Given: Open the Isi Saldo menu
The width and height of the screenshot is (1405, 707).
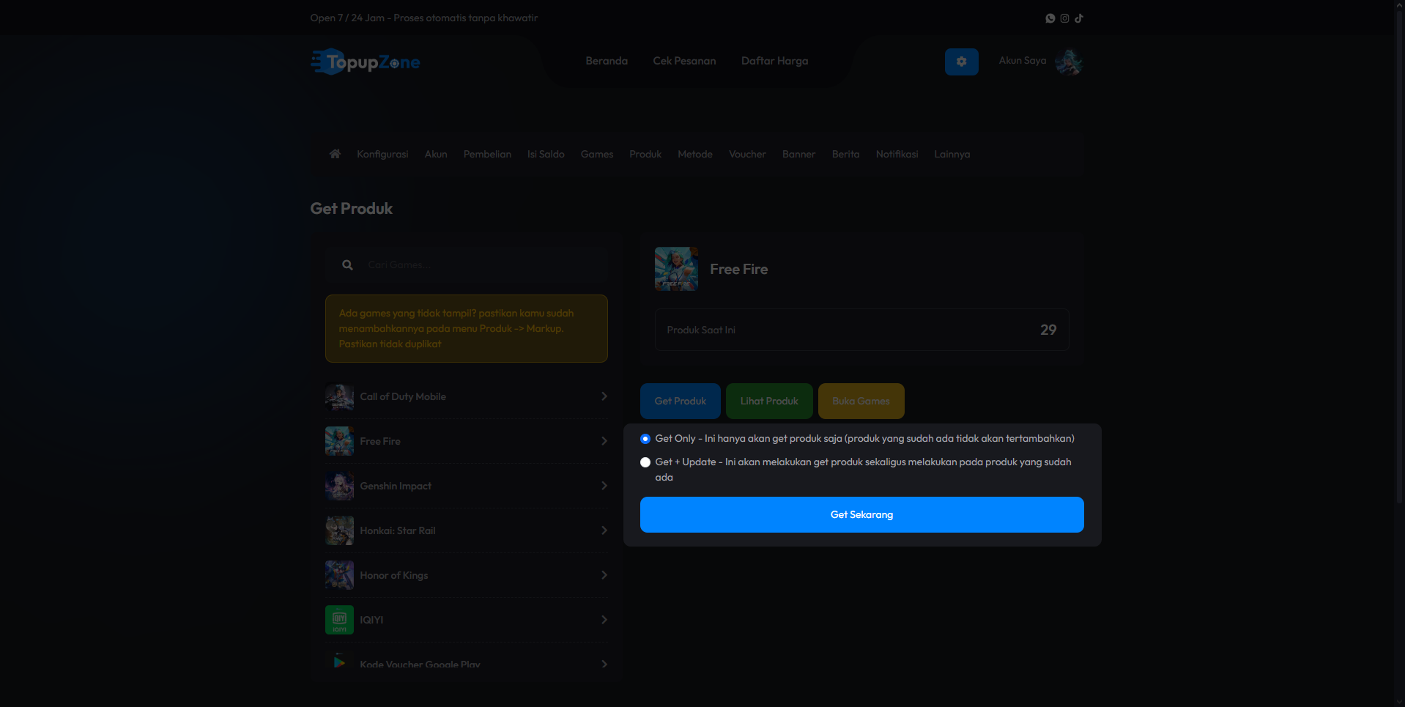Looking at the screenshot, I should (x=546, y=154).
